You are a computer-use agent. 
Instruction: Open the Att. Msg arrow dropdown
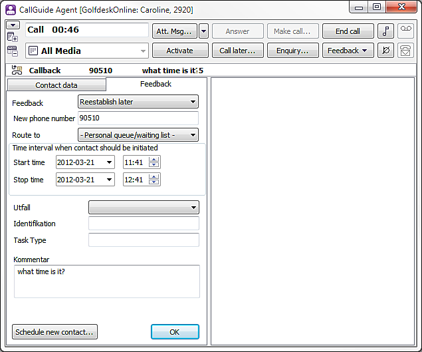(203, 31)
